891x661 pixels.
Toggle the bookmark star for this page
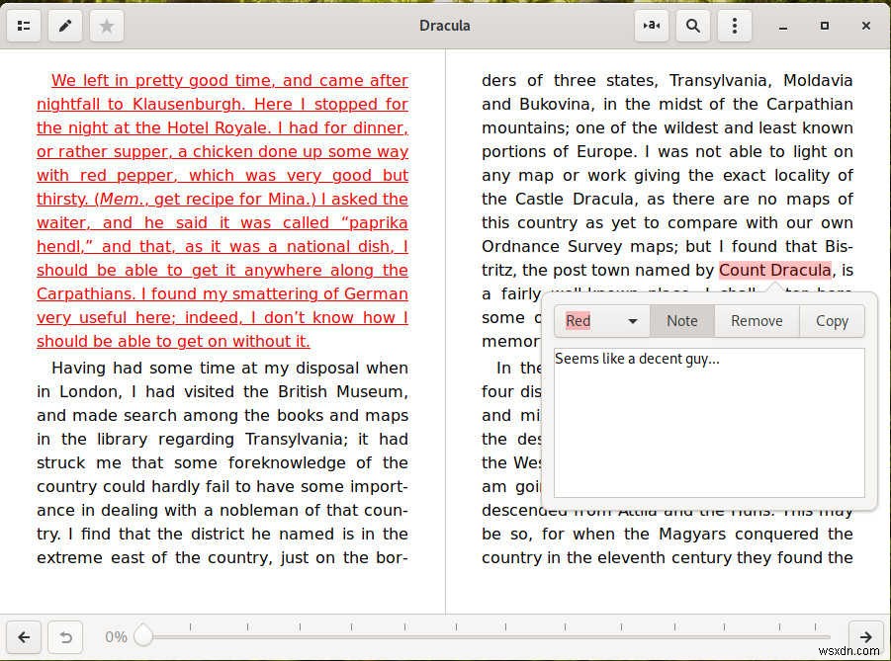pyautogui.click(x=106, y=26)
